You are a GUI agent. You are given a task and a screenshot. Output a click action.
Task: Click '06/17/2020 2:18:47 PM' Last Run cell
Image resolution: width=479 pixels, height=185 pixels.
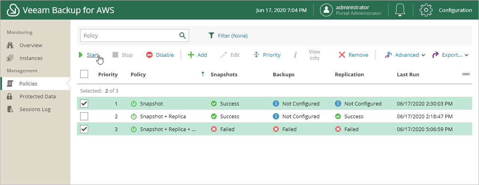(x=425, y=116)
